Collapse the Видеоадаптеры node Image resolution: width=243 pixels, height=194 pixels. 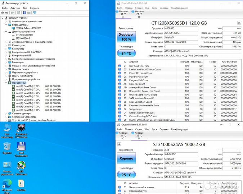(6, 25)
